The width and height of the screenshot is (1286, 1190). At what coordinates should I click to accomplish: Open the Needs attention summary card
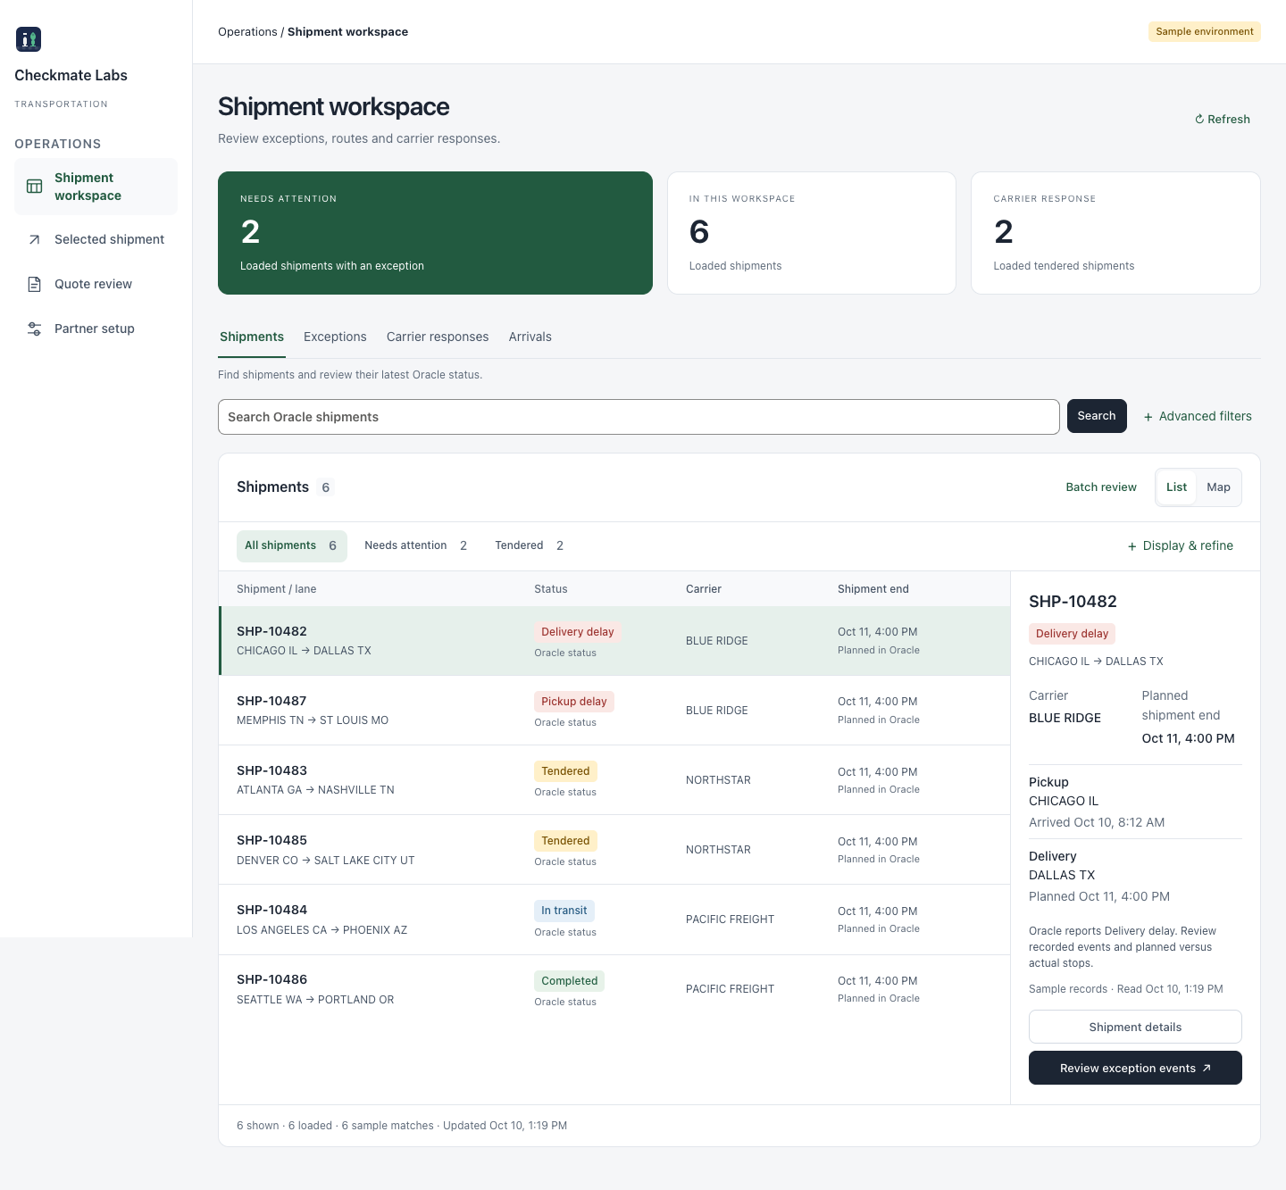coord(435,233)
